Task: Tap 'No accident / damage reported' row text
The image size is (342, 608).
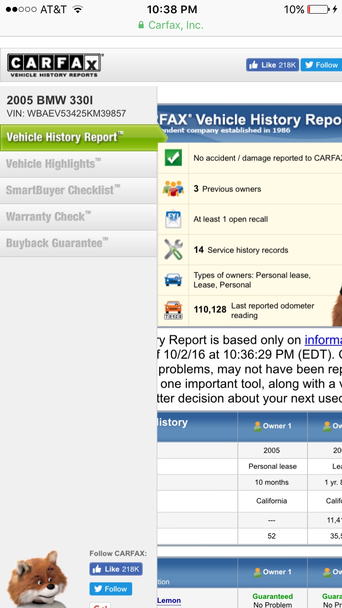Action: [x=267, y=158]
